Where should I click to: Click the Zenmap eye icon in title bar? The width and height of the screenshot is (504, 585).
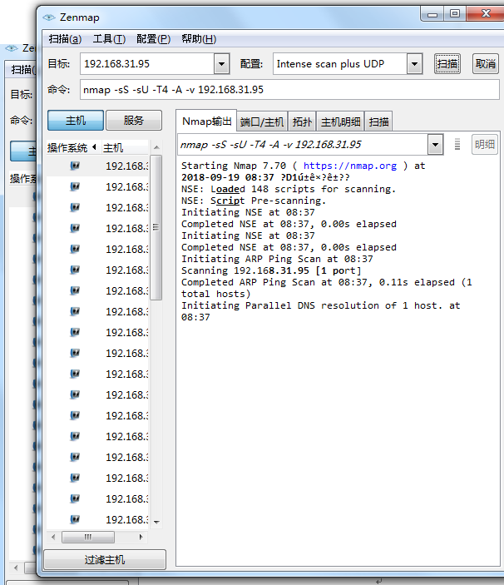click(x=49, y=17)
